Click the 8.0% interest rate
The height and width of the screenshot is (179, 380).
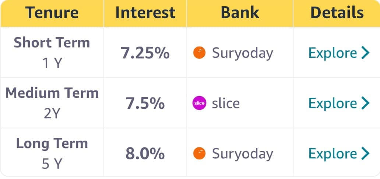click(x=145, y=154)
